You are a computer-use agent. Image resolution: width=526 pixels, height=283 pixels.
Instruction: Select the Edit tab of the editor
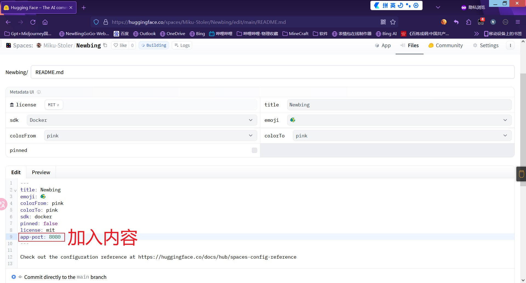pos(16,172)
